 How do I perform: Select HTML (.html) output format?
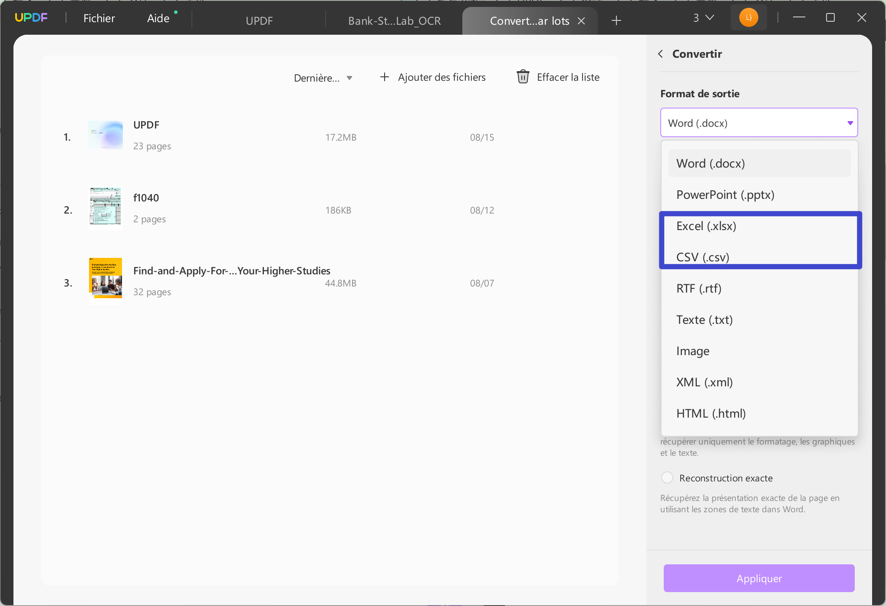pos(759,414)
